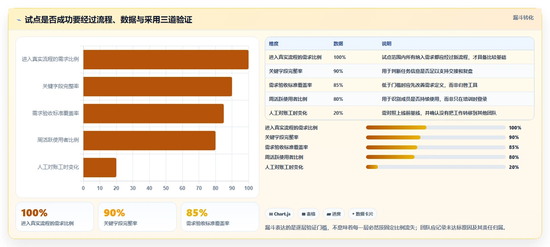Viewport: 550px width, 247px height.
Task: Click the 数据卡片 chip
Action: click(x=362, y=214)
